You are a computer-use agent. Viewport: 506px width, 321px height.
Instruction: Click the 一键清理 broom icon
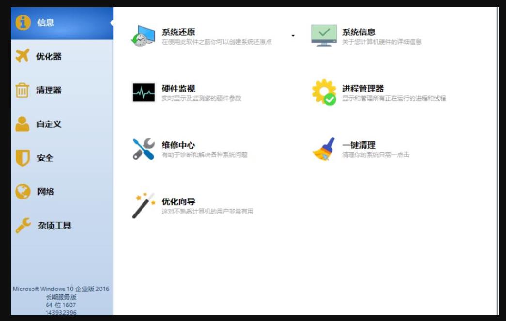click(324, 149)
